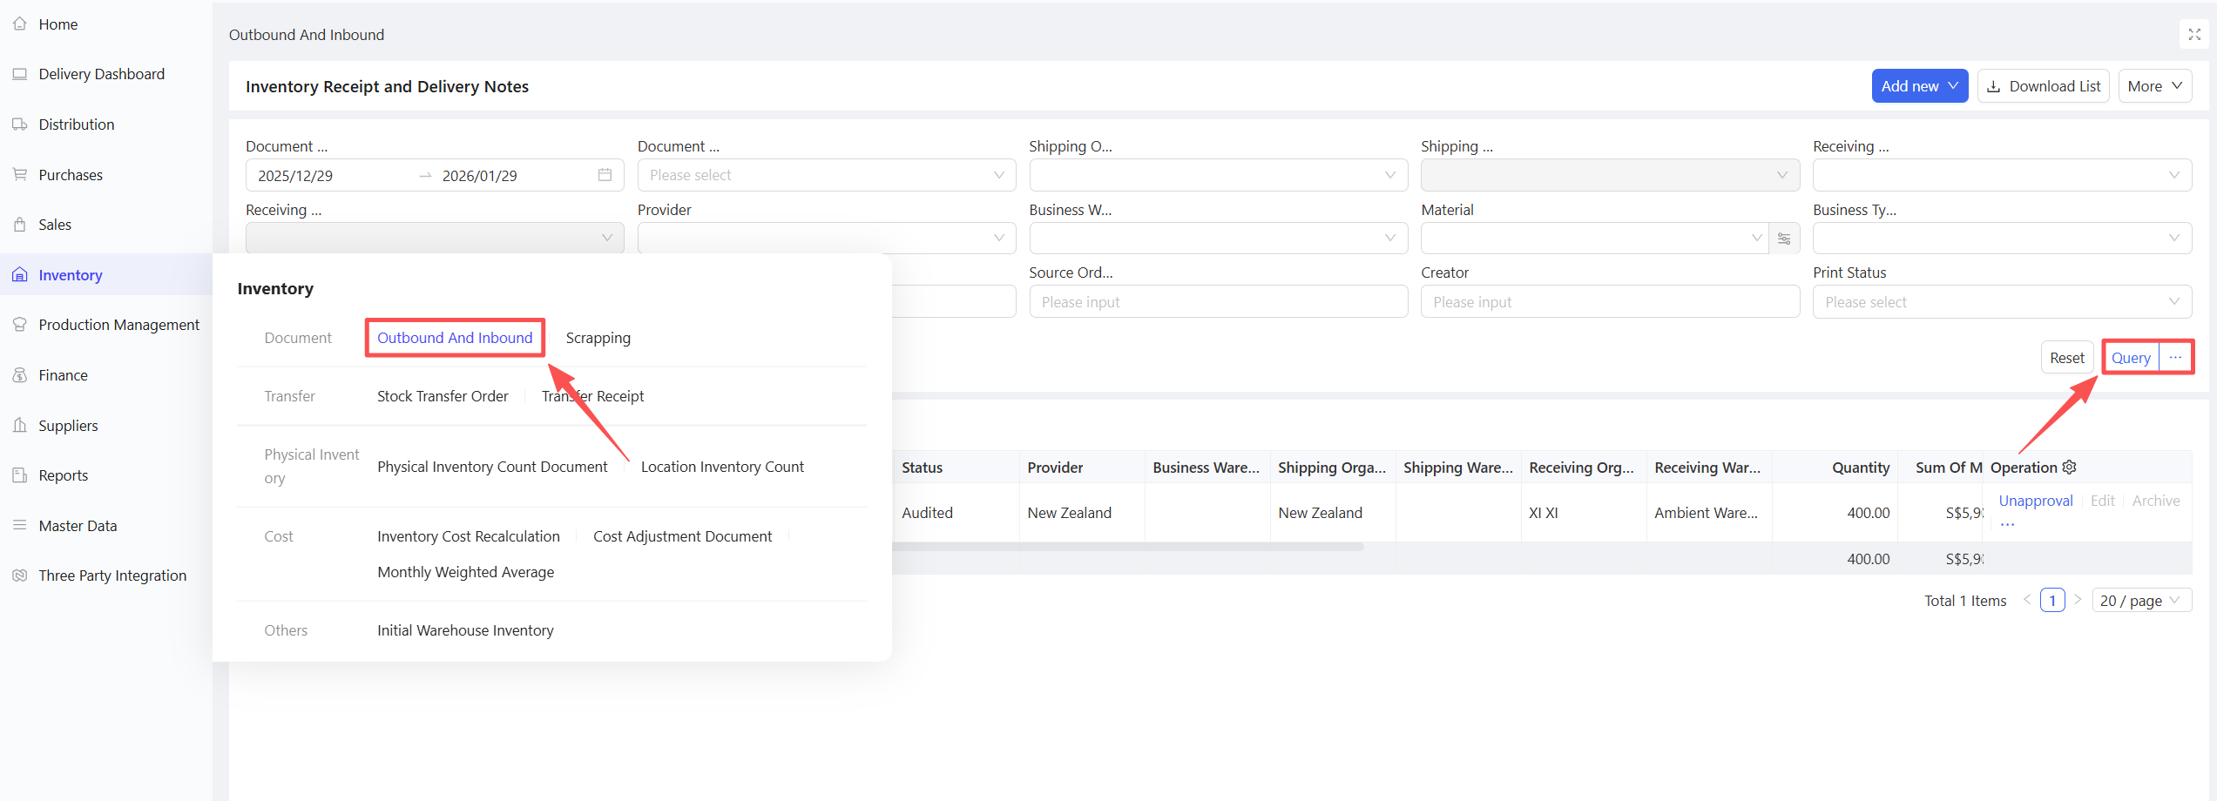Select Scrapping in Inventory menu
The height and width of the screenshot is (801, 2217).
click(598, 338)
